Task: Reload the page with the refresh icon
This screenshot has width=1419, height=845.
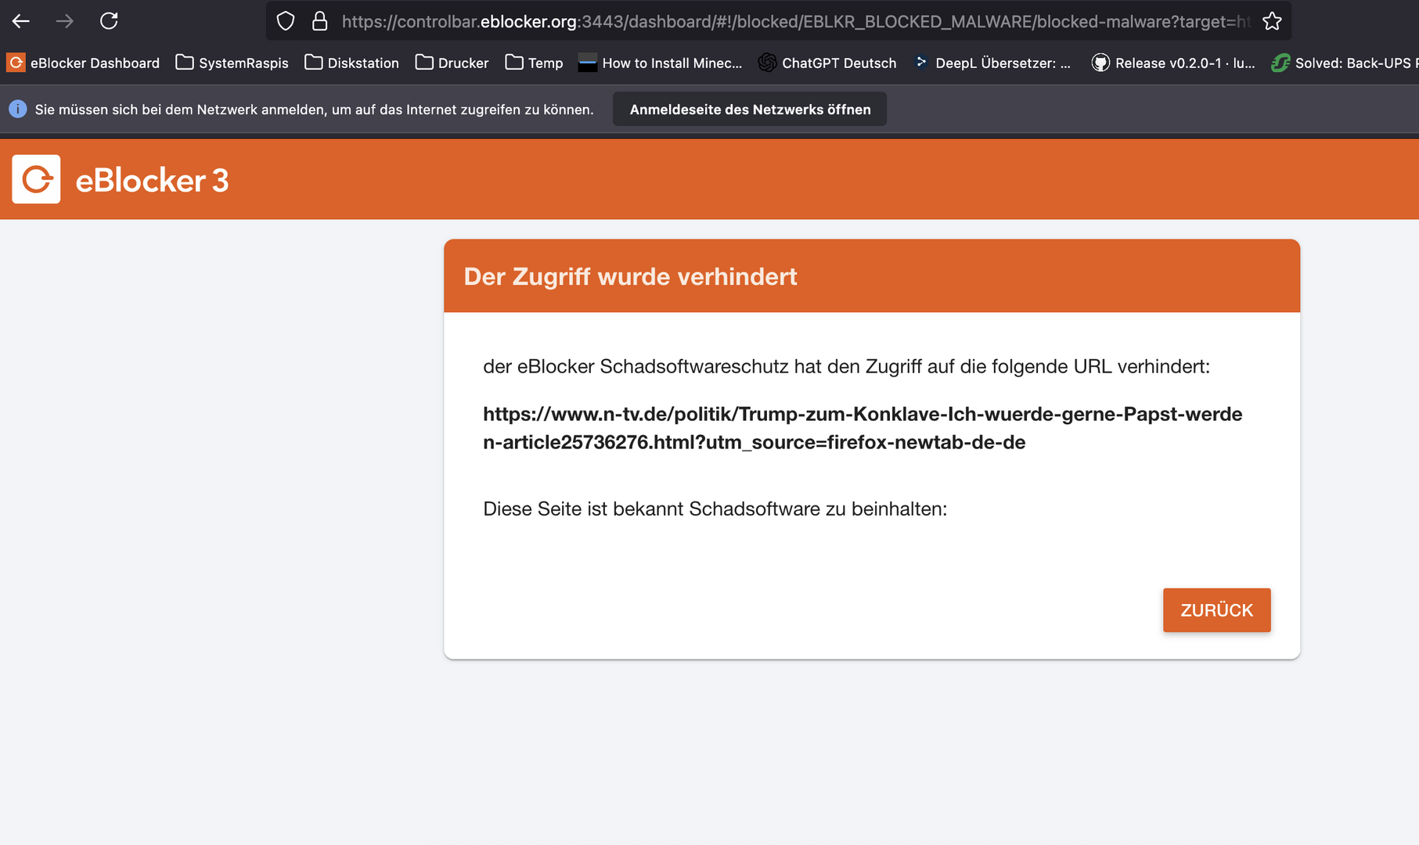Action: click(x=109, y=21)
